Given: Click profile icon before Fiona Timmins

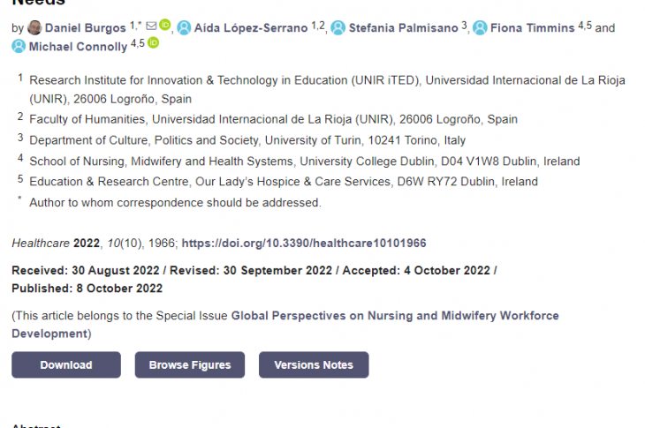Looking at the screenshot, I should point(480,28).
